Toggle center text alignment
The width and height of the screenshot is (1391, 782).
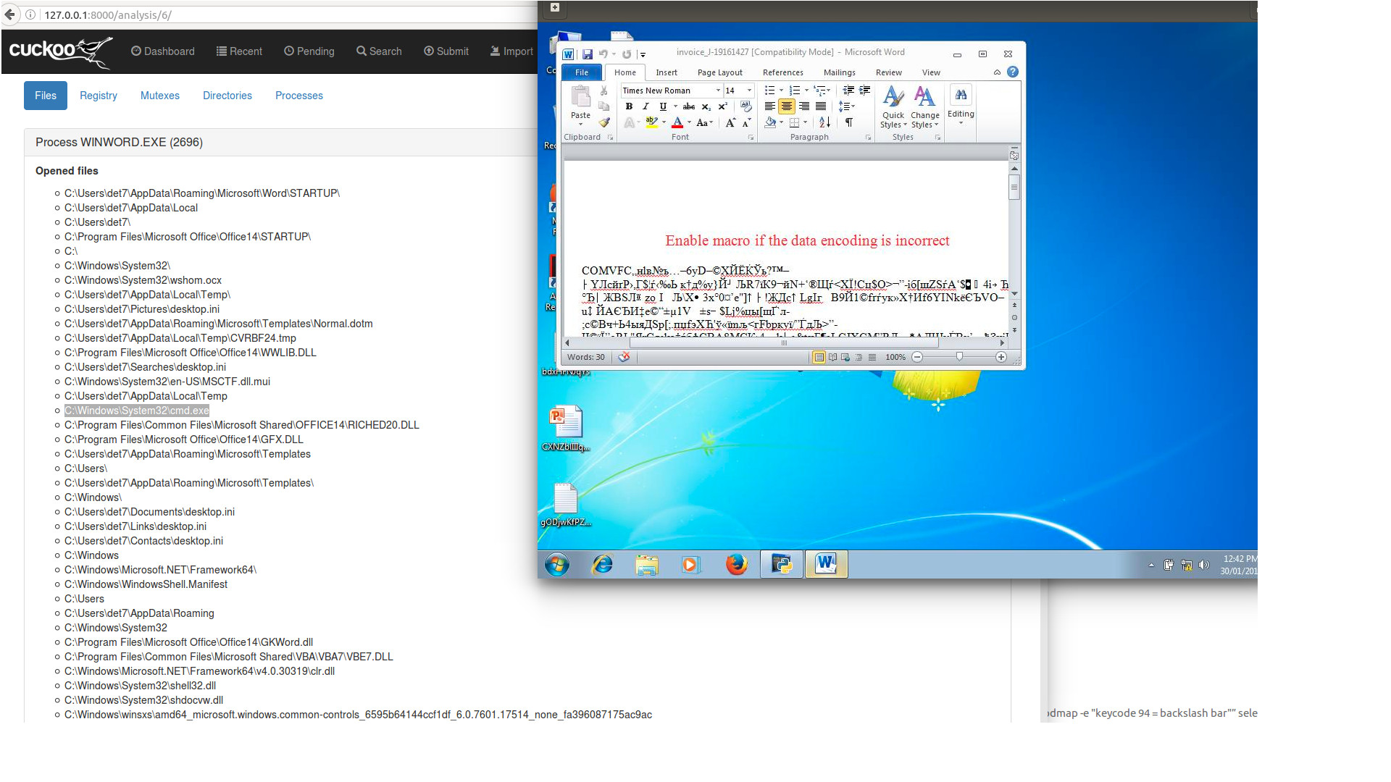point(787,106)
